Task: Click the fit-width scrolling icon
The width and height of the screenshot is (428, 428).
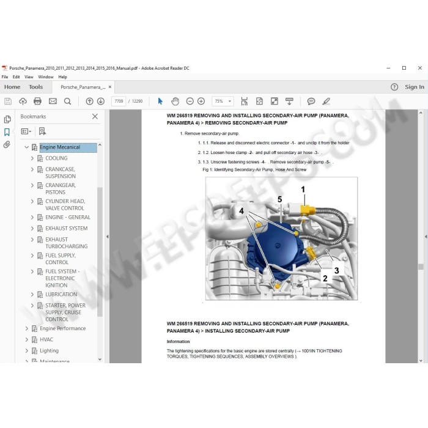Action: click(245, 101)
